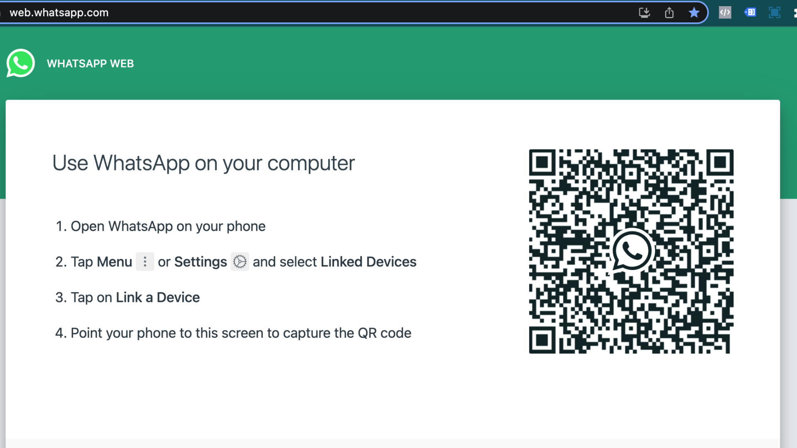Screen dimensions: 797x448
Task: Click the screen capture extension icon
Action: pyautogui.click(x=775, y=12)
